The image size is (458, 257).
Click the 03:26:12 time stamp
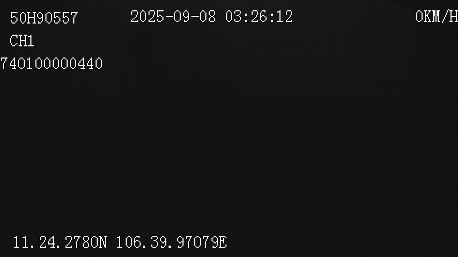coord(259,17)
